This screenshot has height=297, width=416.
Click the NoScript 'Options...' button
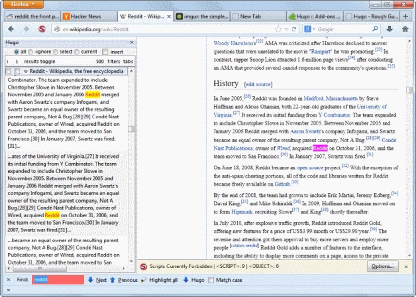pyautogui.click(x=383, y=266)
